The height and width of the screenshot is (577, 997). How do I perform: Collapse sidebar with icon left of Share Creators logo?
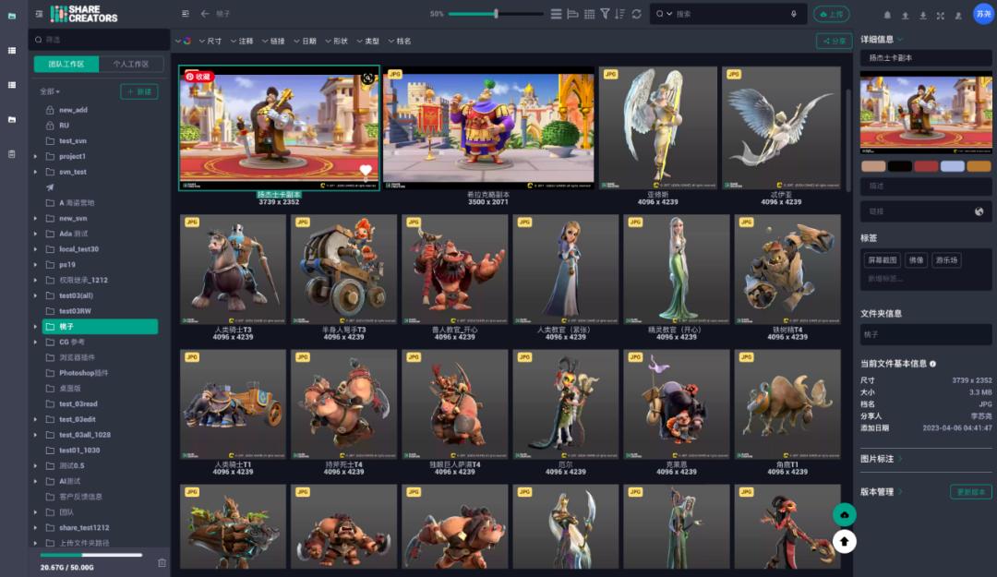(40, 13)
